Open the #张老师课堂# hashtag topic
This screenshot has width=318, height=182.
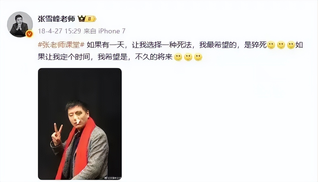(x=61, y=45)
